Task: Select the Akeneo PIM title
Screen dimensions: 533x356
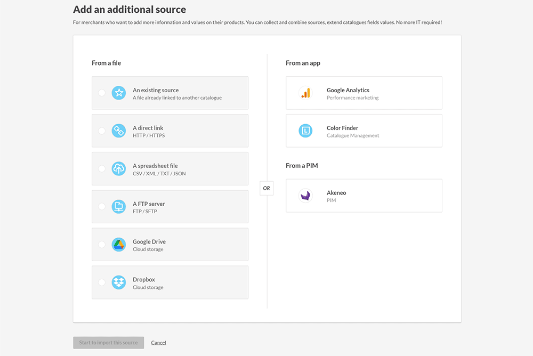Action: pyautogui.click(x=336, y=193)
